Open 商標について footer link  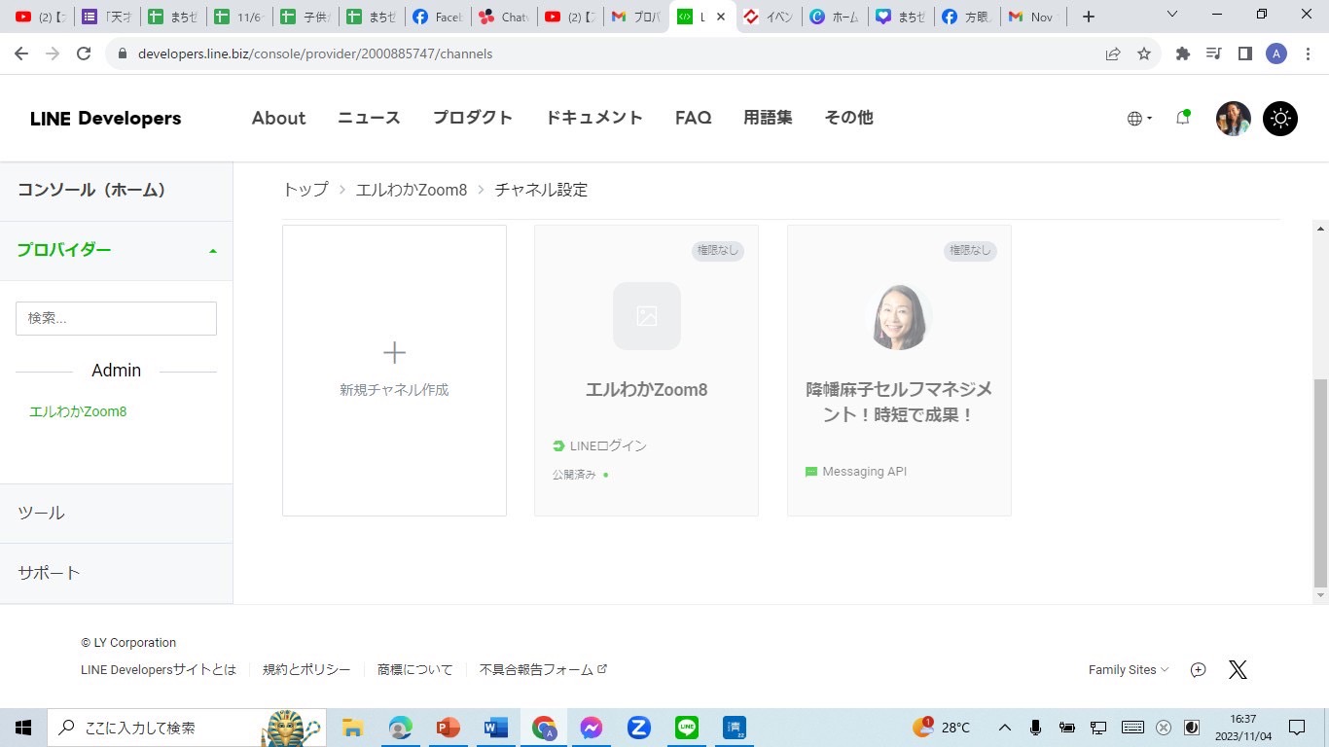pos(414,670)
